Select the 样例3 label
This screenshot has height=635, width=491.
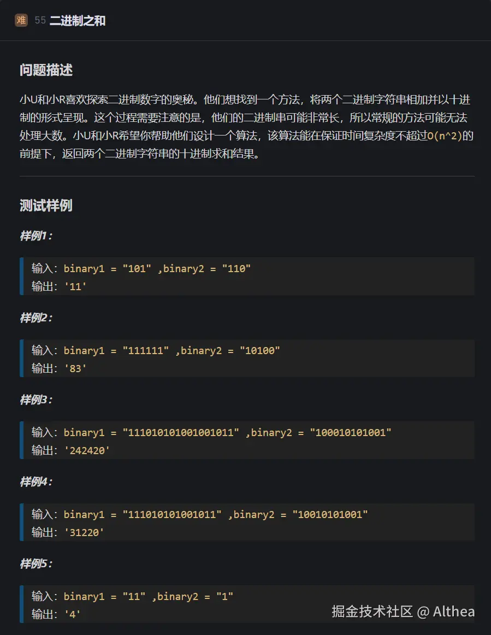pos(36,399)
